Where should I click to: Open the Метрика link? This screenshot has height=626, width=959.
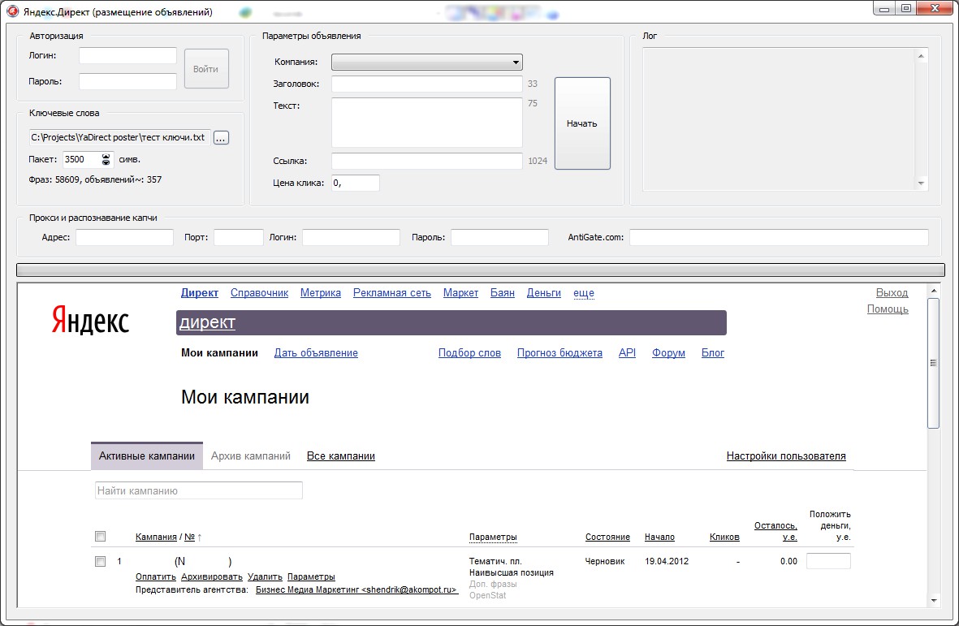(321, 293)
